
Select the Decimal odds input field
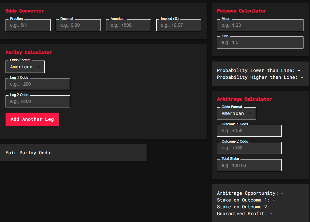(x=78, y=25)
